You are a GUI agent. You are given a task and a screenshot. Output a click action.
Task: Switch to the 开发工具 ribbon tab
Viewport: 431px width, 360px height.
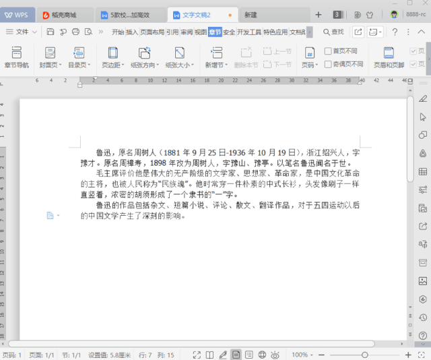tap(249, 32)
